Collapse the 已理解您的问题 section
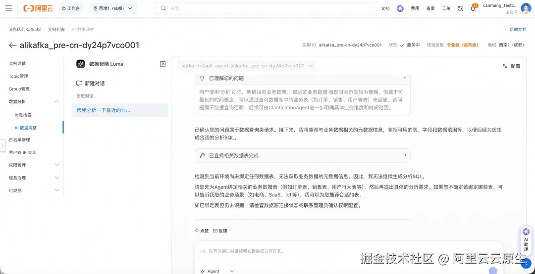535x274 pixels. click(x=405, y=78)
